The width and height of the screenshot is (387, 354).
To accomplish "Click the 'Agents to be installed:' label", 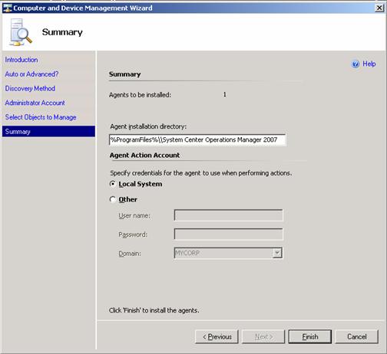I will 140,95.
